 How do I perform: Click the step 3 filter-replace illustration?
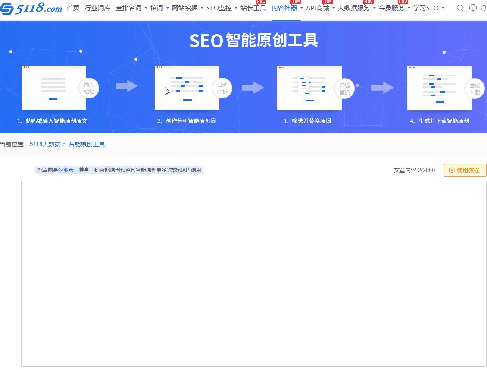pyautogui.click(x=309, y=88)
